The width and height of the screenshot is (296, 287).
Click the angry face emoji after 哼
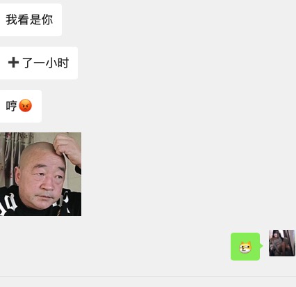click(x=25, y=106)
